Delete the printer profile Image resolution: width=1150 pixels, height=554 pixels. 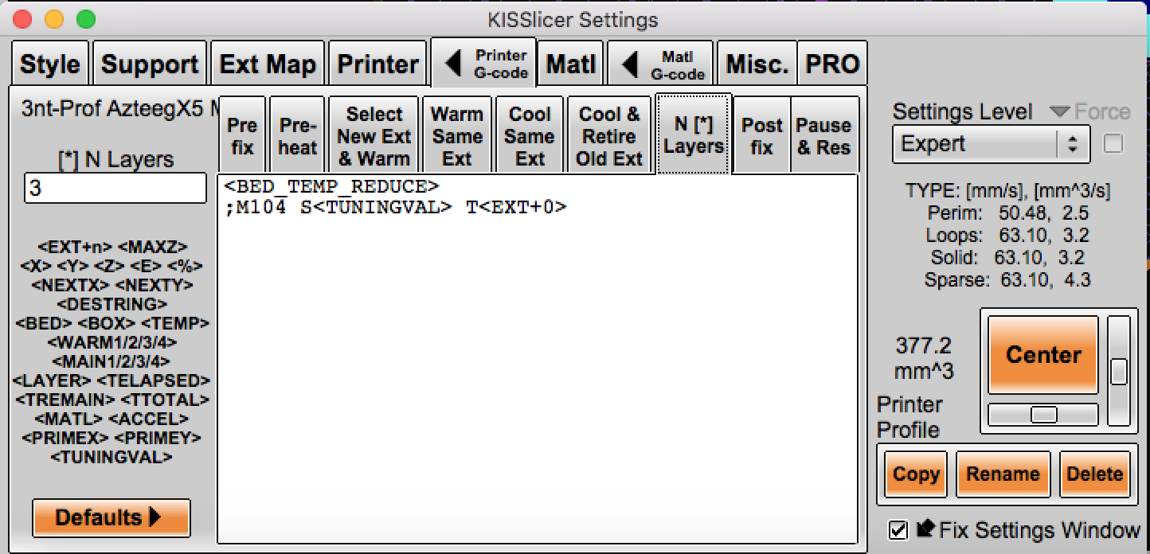tap(1094, 474)
